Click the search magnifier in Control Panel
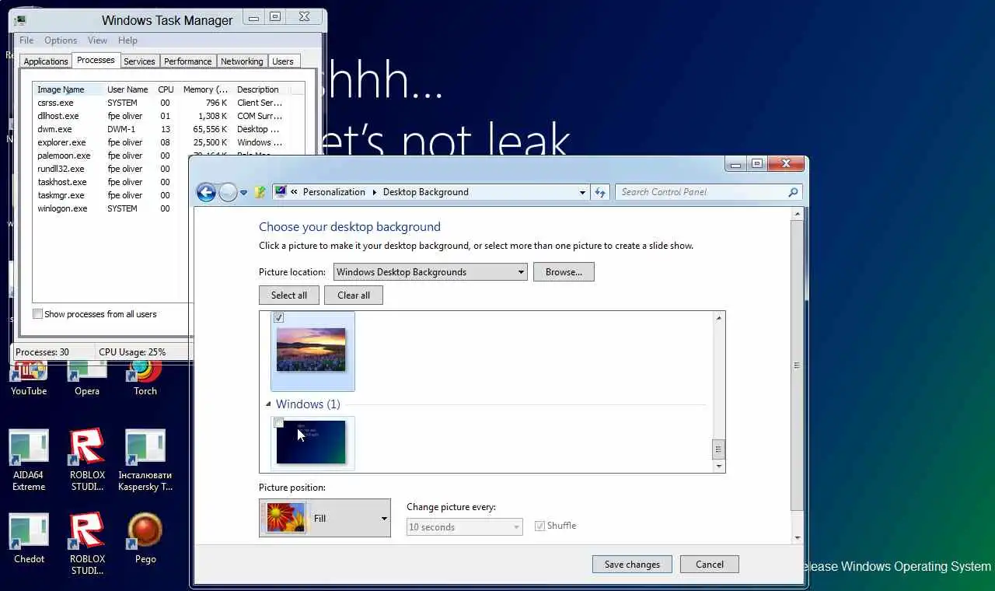Image resolution: width=995 pixels, height=591 pixels. click(x=793, y=192)
